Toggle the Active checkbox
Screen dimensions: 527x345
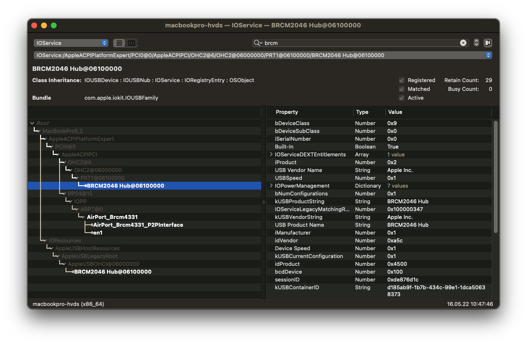pos(401,98)
